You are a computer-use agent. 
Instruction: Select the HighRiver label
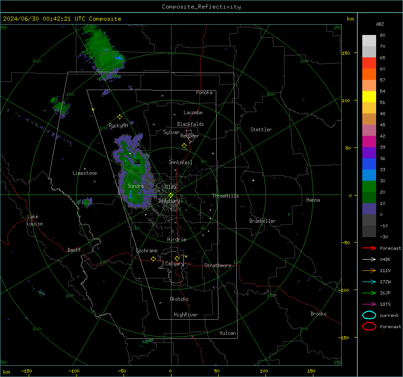pyautogui.click(x=186, y=315)
